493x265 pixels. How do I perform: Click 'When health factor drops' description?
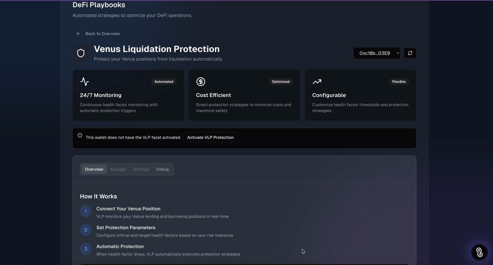click(168, 254)
